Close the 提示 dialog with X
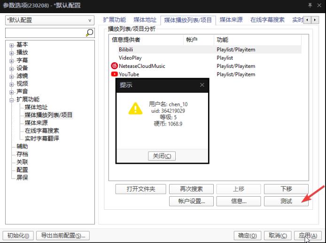 (202, 85)
